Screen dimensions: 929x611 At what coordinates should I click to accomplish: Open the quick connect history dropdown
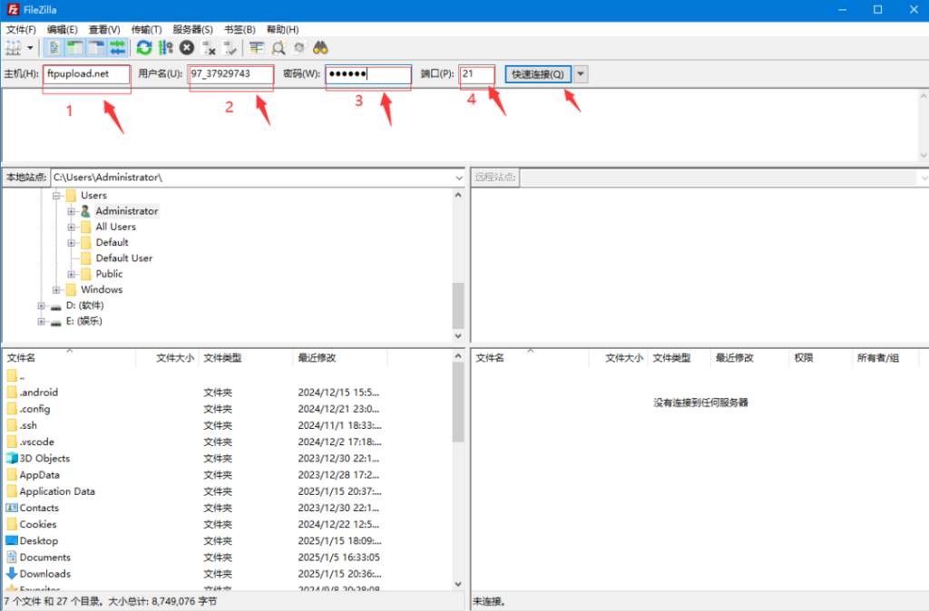click(x=581, y=74)
